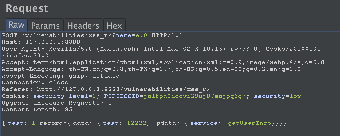Open the Headers tab

tap(83, 26)
